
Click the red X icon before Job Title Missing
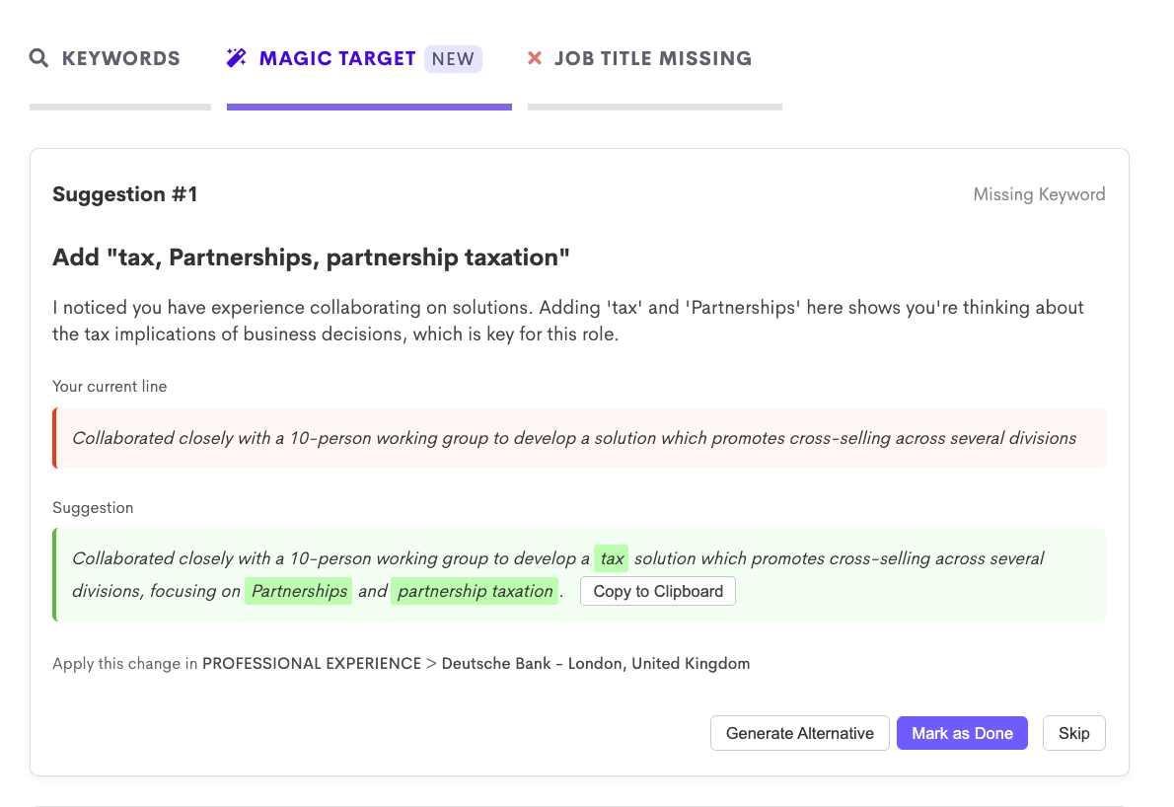(x=535, y=58)
